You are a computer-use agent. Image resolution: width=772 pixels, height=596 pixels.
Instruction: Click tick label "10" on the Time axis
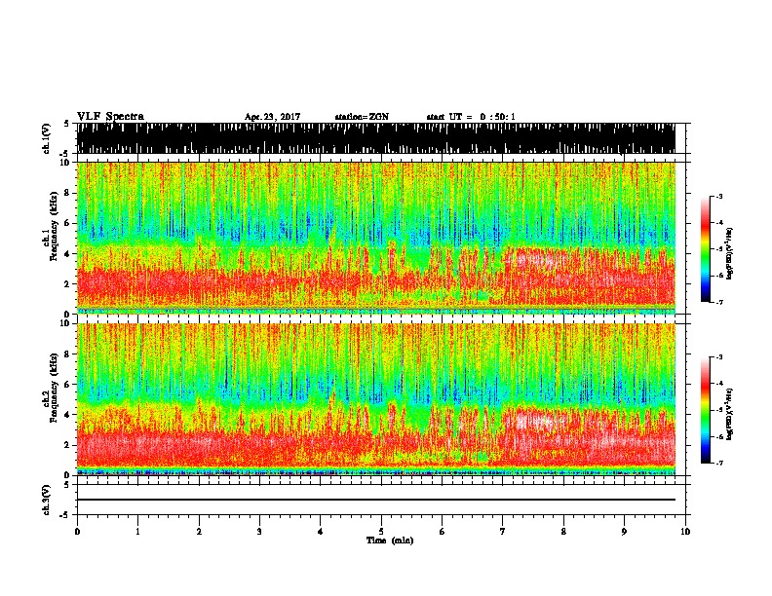[x=685, y=531]
